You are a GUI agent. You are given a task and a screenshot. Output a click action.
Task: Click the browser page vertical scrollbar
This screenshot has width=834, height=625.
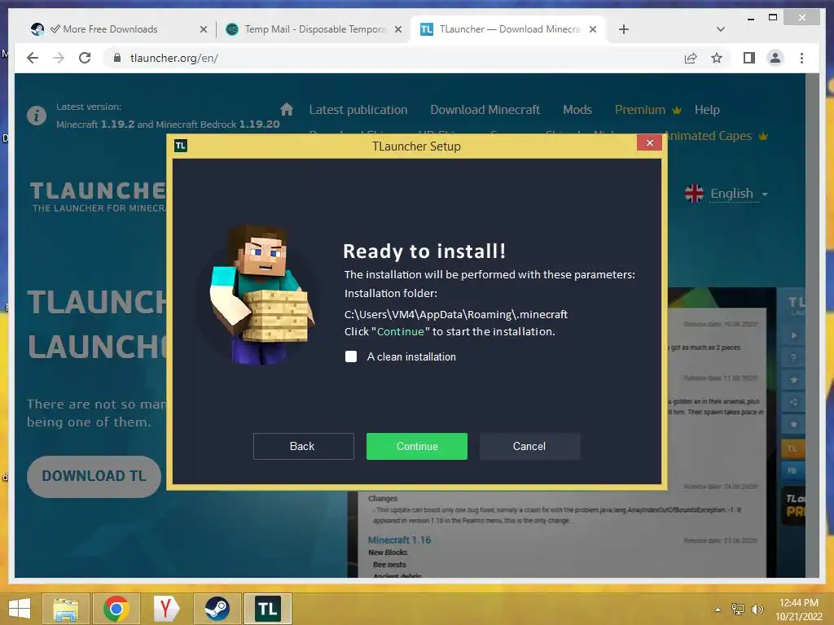coord(812,325)
